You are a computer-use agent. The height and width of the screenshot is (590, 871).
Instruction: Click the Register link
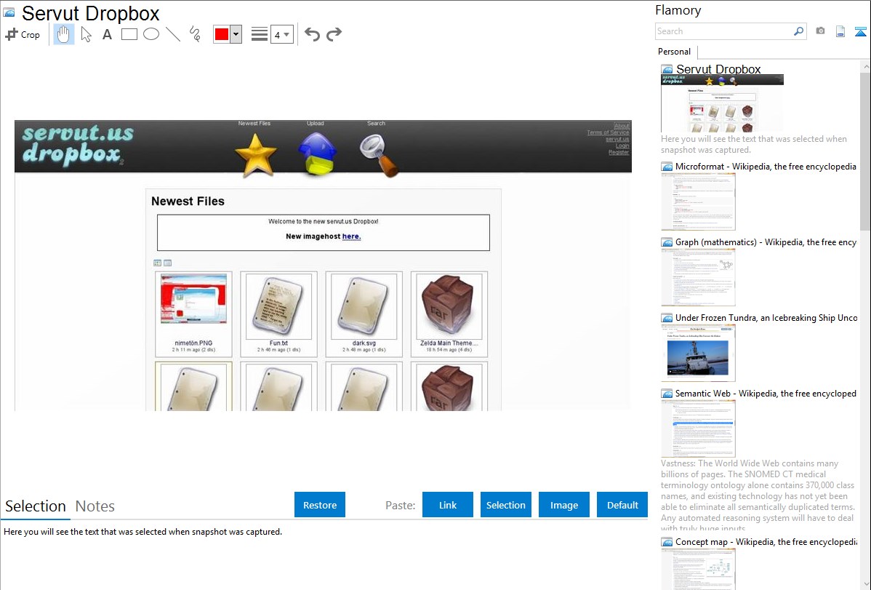coord(619,152)
